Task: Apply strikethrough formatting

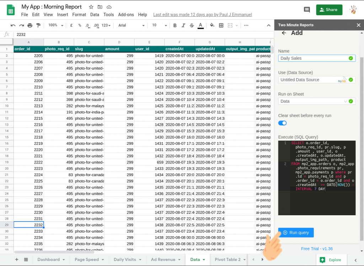Action: (x=192, y=25)
